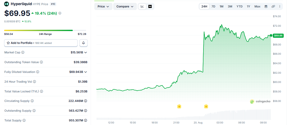
Task: Click the 03:00 time axis label
Action: point(220,122)
